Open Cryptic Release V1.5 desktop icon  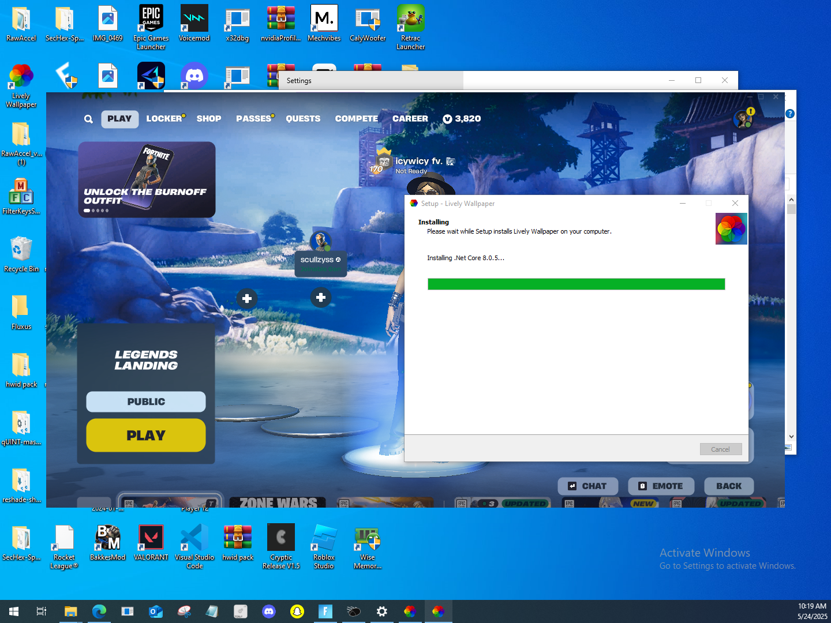(281, 546)
